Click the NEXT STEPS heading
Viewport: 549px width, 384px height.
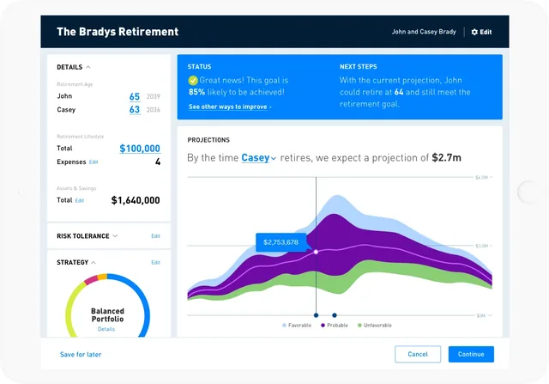tap(359, 67)
